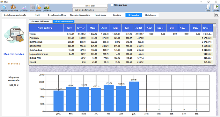The image size is (220, 117).
Task: Select the Répartition annuelle sub-tab
Action: 63,21
